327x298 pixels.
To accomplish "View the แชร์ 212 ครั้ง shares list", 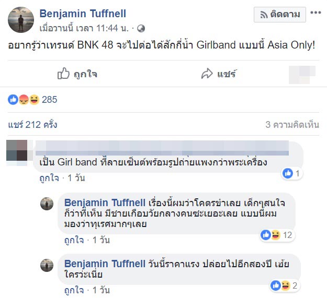I will pos(33,125).
